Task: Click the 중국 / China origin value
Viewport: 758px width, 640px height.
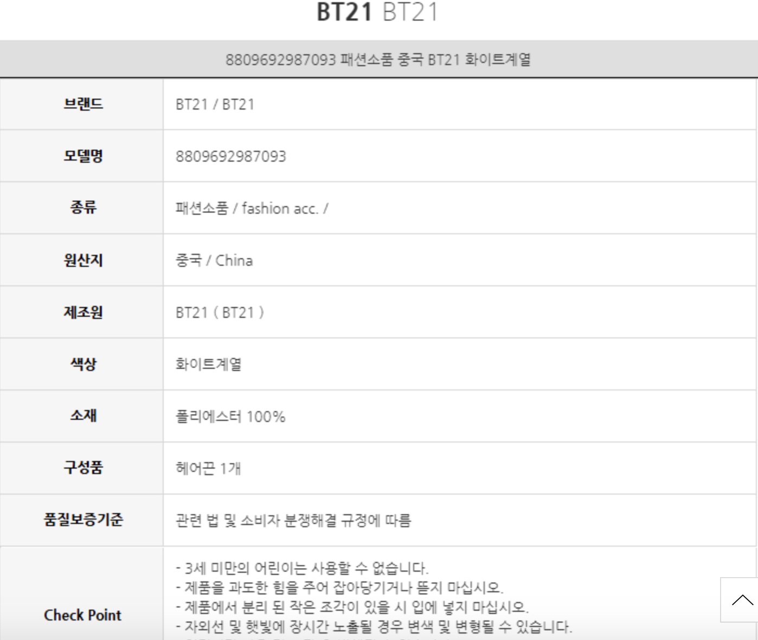Action: tap(214, 260)
